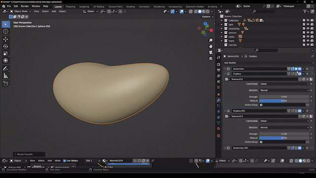Open Displace Coordinates Global dropdown
Screen dimensions: 316x178
tap(284, 84)
